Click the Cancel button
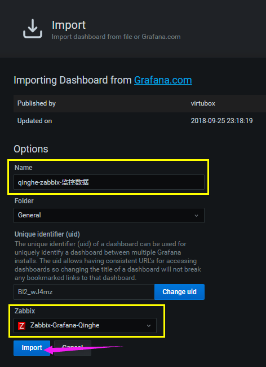266x367 pixels. (73, 348)
